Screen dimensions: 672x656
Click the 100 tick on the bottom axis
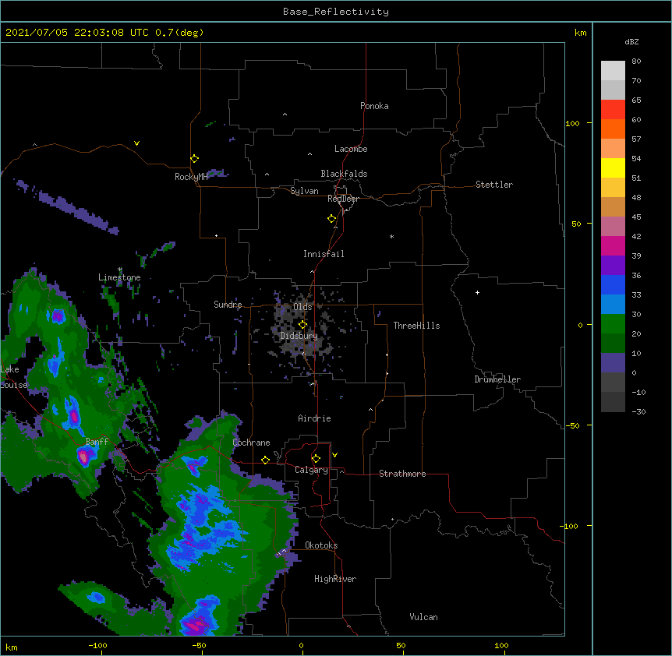point(501,646)
